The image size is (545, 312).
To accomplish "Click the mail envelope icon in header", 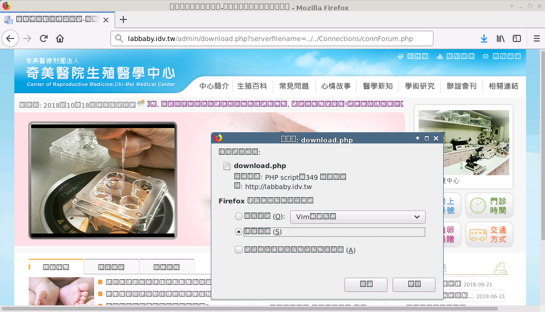I will [x=486, y=56].
